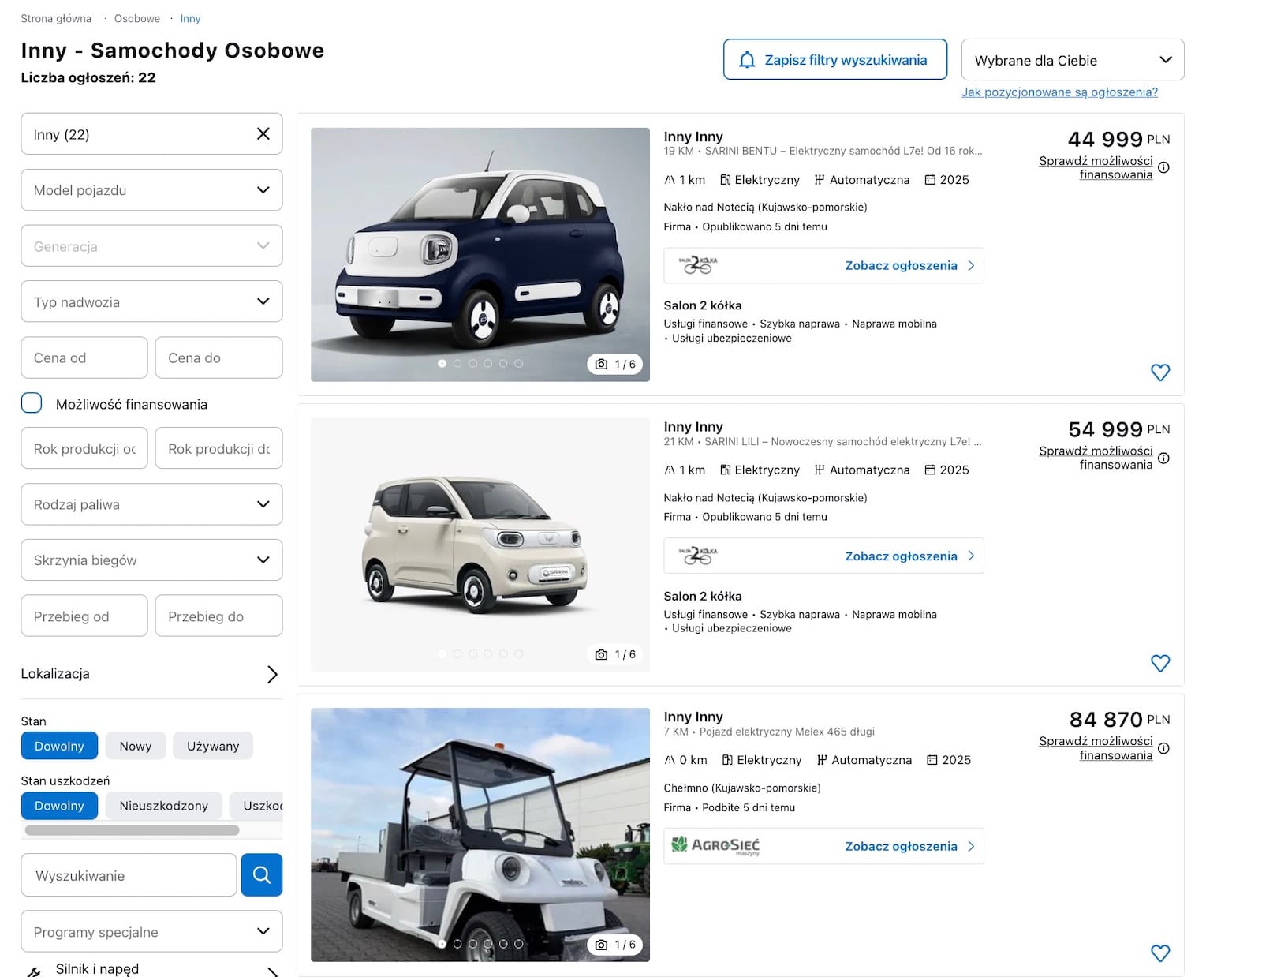Image resolution: width=1262 pixels, height=977 pixels.
Task: Open the Wybrane dla Ciebie sort dropdown
Action: [x=1073, y=60]
